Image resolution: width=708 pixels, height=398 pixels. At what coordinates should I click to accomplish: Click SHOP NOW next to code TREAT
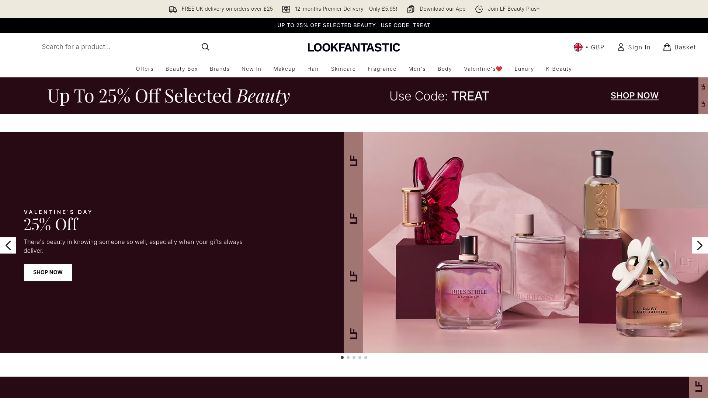click(634, 95)
